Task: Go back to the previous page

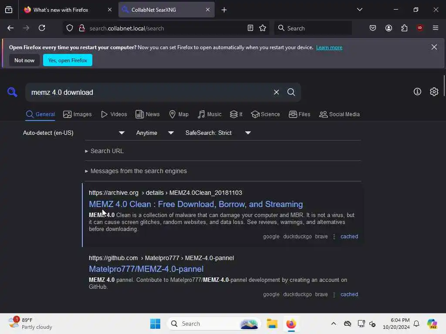Action: point(10,28)
